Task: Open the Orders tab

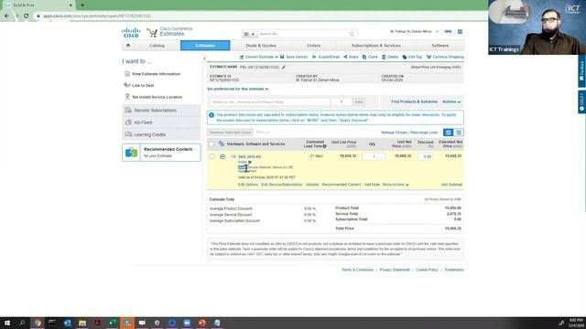Action: 313,46
